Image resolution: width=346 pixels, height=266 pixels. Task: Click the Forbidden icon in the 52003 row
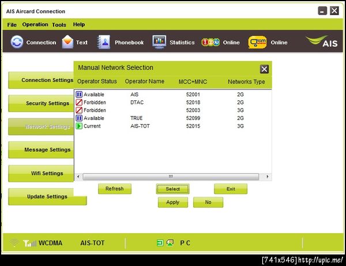tap(79, 110)
